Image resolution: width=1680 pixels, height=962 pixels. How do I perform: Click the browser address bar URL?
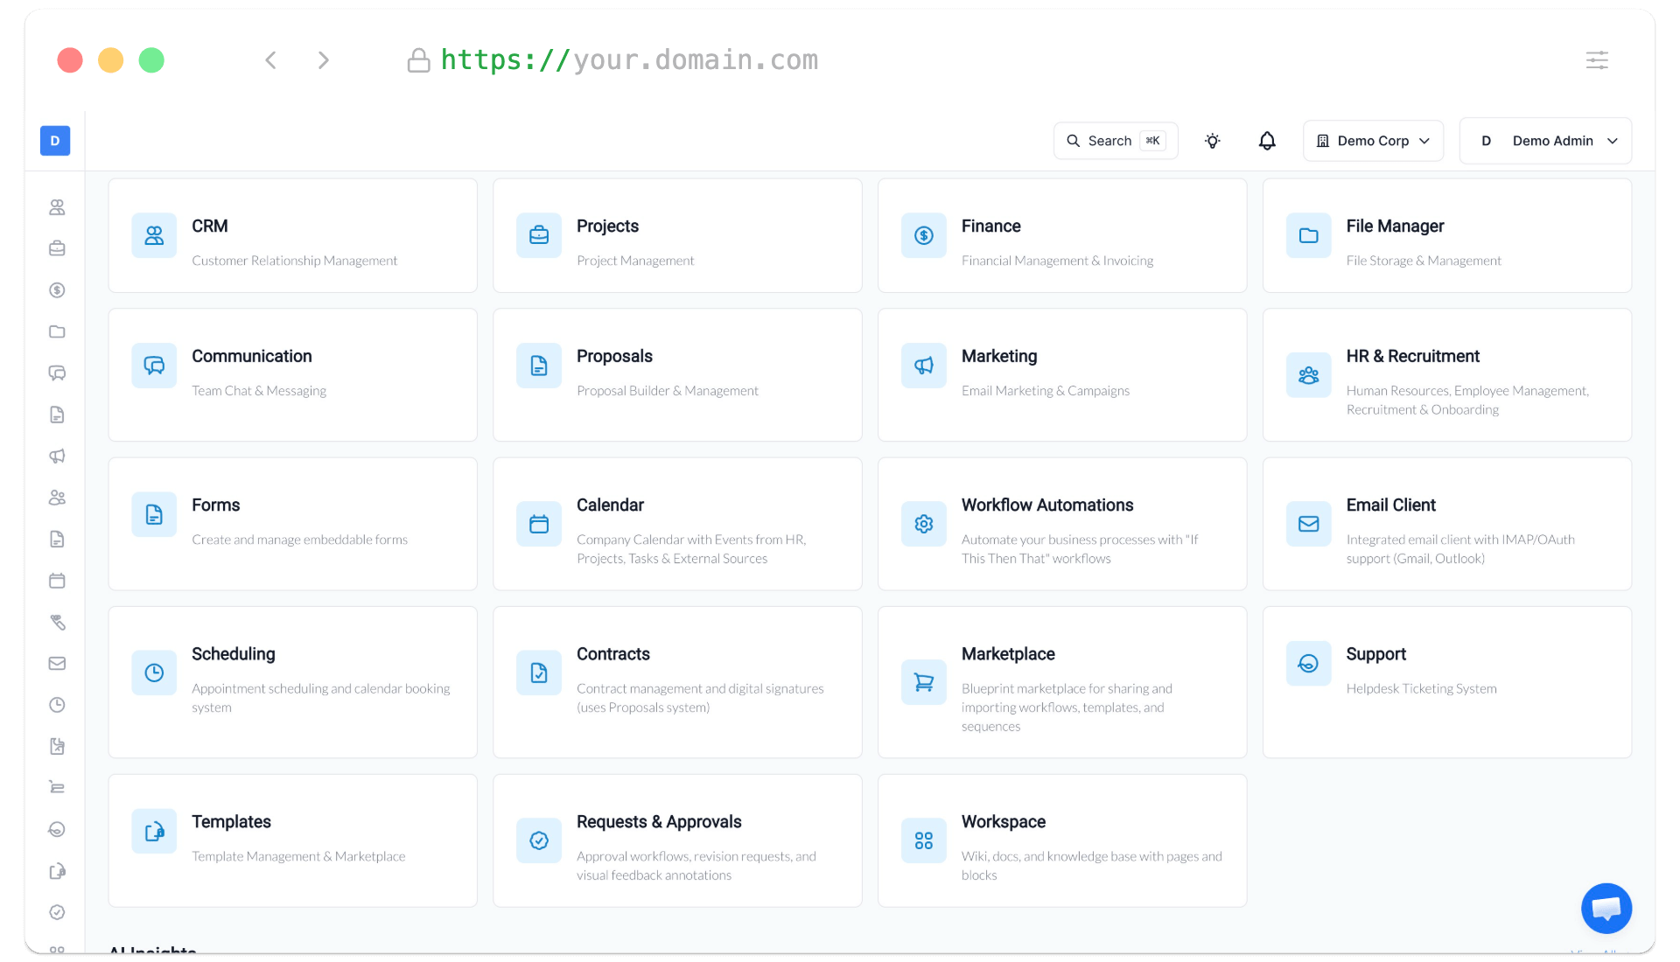pos(629,60)
